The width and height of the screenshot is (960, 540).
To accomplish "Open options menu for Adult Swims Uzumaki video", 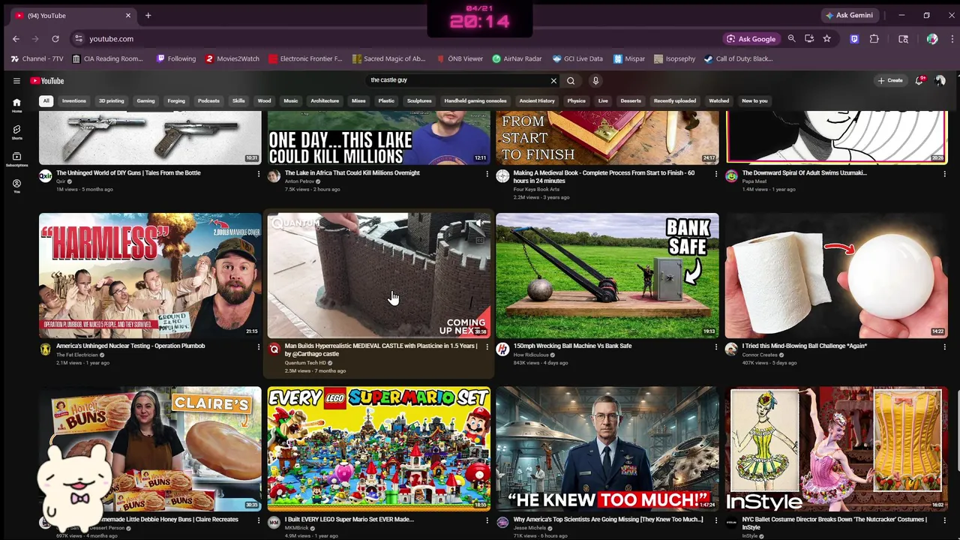I will tap(944, 174).
